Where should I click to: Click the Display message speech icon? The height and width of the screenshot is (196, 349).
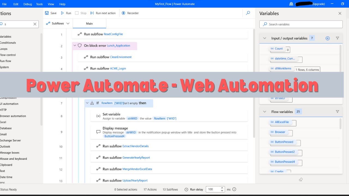click(x=98, y=132)
